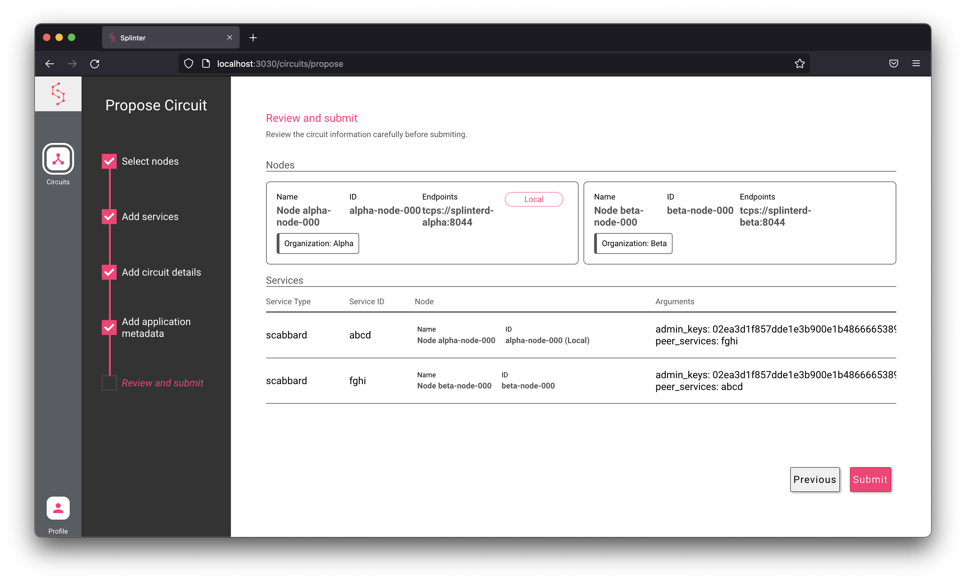
Task: Click service ID abcd
Action: click(360, 335)
